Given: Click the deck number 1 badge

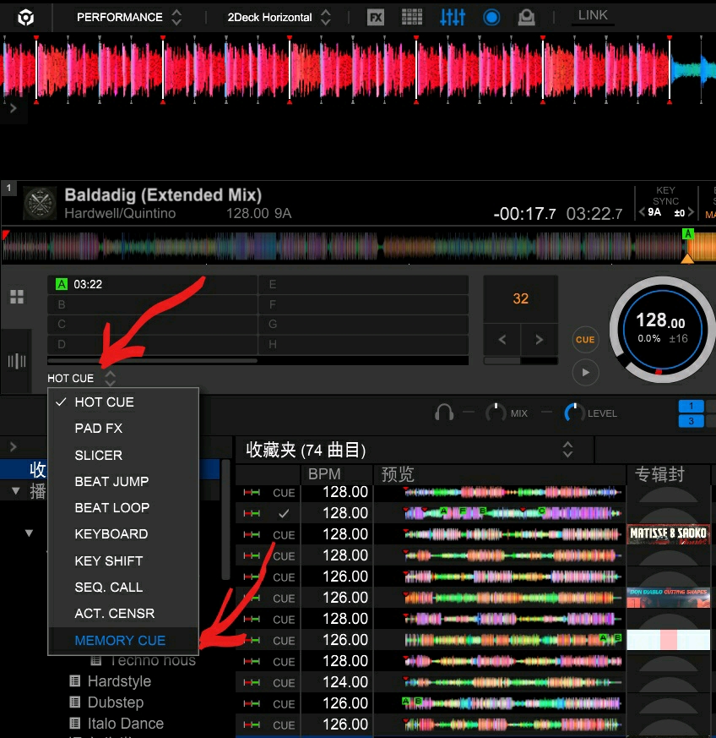Looking at the screenshot, I should click(8, 188).
